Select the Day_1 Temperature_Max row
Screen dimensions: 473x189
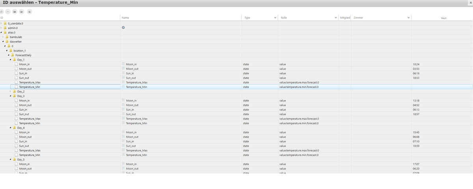click(x=236, y=82)
